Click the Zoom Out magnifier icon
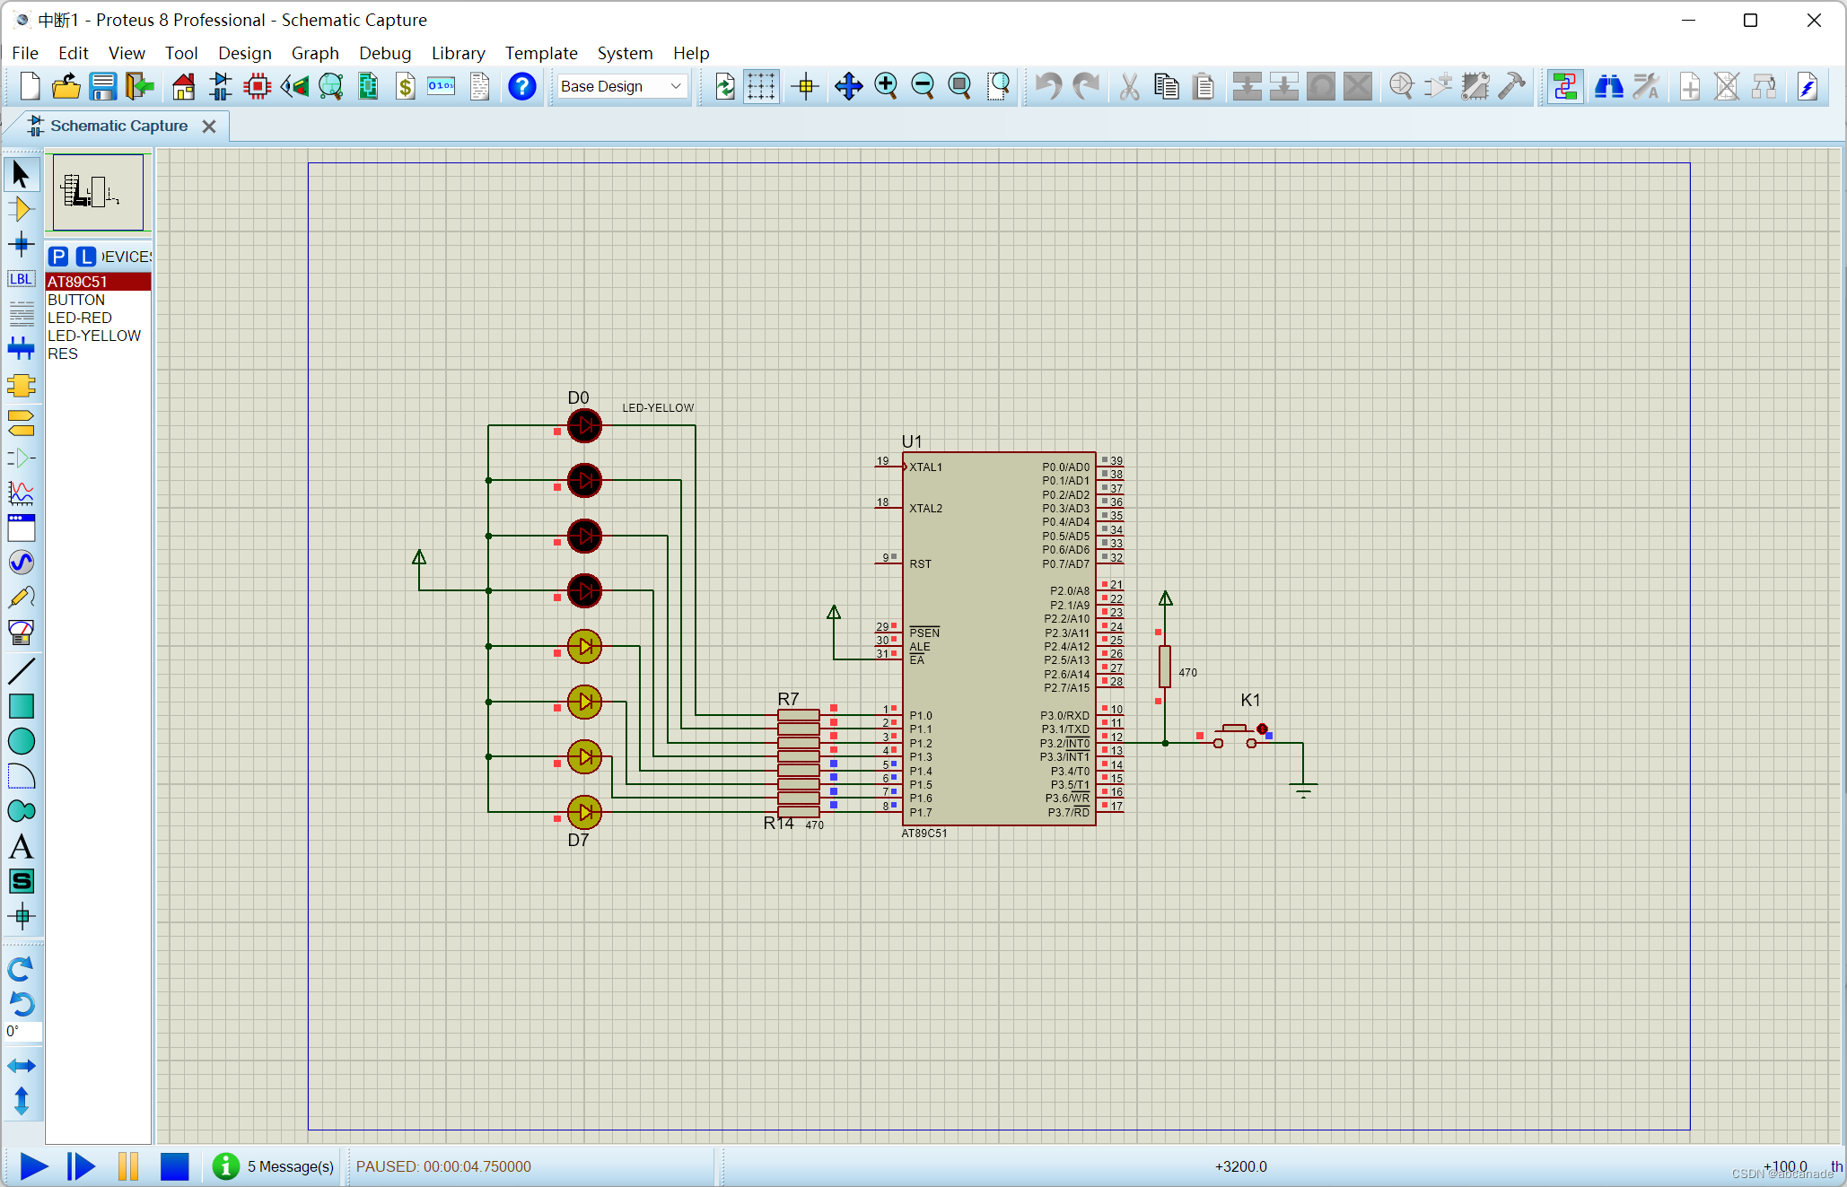 tap(923, 86)
